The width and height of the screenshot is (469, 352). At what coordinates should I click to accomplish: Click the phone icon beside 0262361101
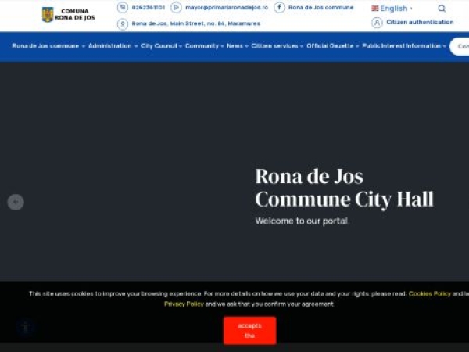123,8
